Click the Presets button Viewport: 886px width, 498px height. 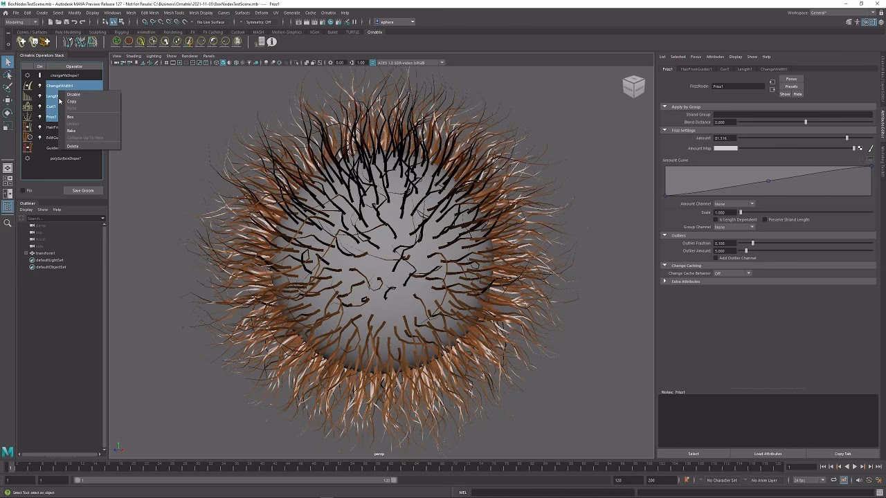(x=791, y=86)
